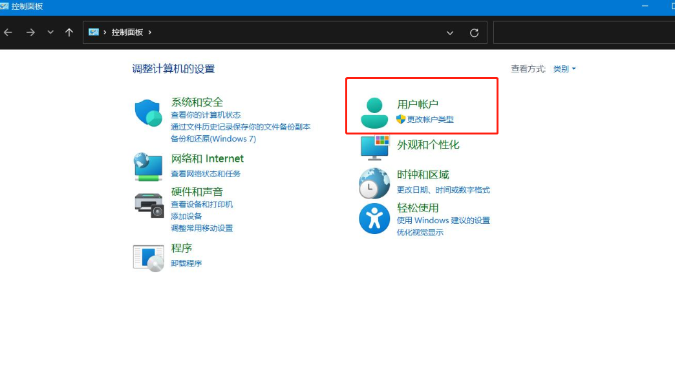Click the System and Security shield icon
Image resolution: width=675 pixels, height=375 pixels.
pos(148,113)
